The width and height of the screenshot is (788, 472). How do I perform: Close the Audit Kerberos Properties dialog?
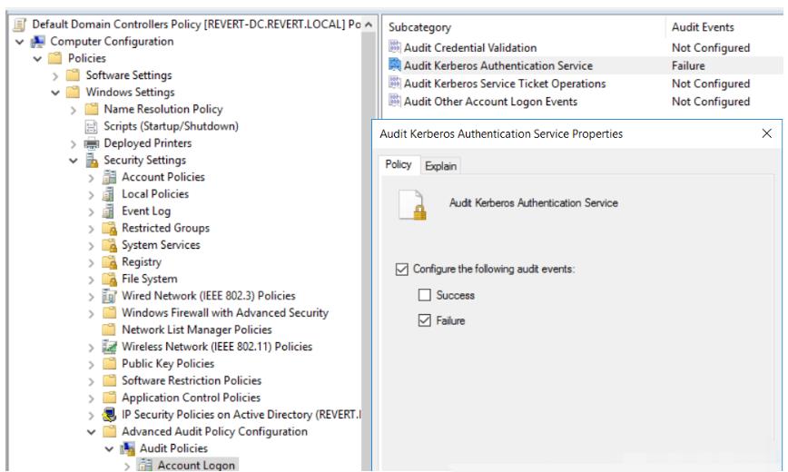coord(767,133)
